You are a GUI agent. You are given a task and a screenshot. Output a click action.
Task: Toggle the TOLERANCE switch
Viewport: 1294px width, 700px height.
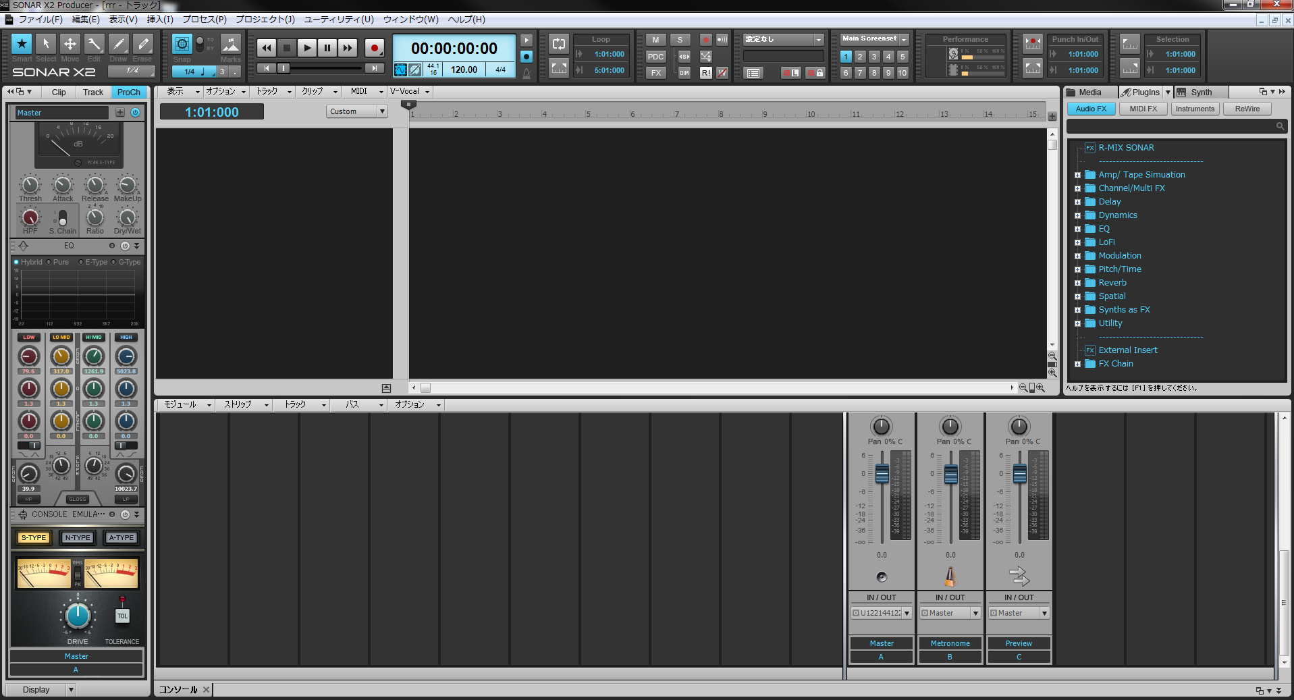pos(122,616)
